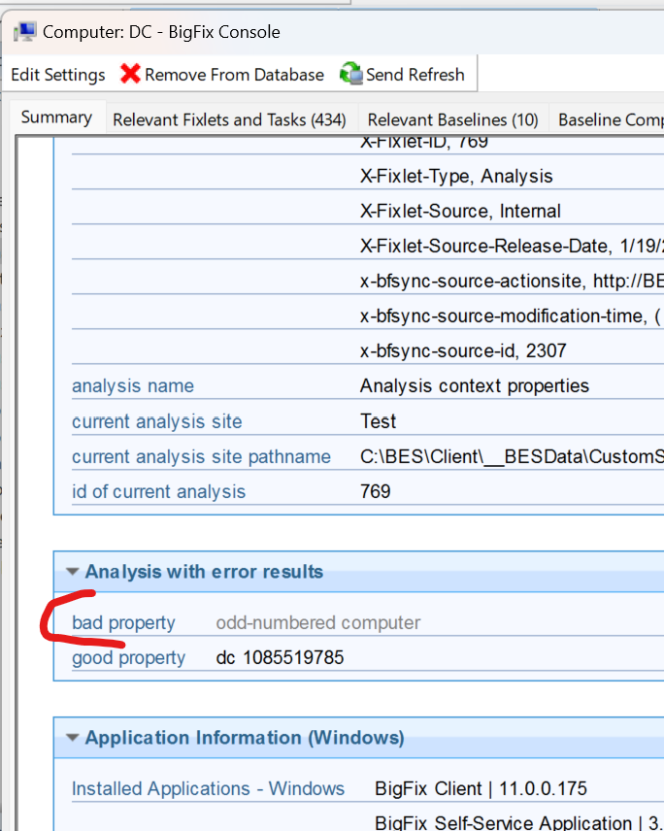The width and height of the screenshot is (664, 831).
Task: Open Relevant Baselines (10) tab
Action: (x=453, y=119)
